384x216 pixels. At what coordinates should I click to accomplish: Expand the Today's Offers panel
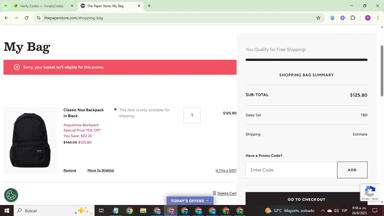click(190, 201)
